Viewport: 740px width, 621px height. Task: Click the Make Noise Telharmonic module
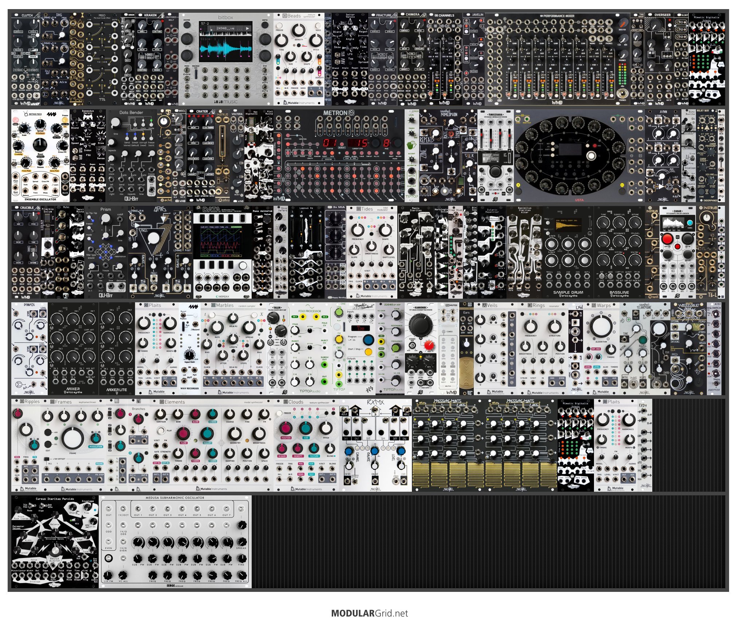point(645,349)
